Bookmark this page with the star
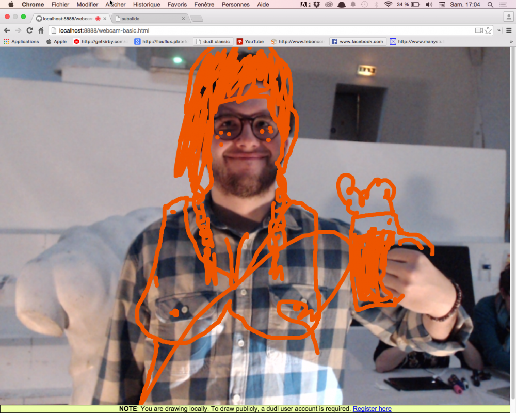Image resolution: width=516 pixels, height=413 pixels. [488, 30]
